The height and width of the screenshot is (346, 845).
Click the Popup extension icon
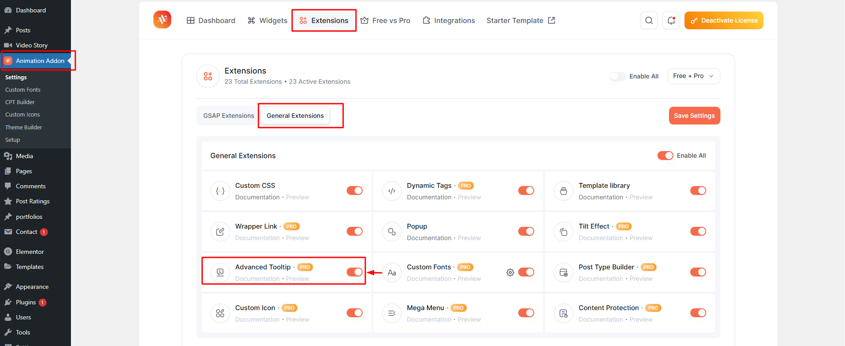(392, 232)
